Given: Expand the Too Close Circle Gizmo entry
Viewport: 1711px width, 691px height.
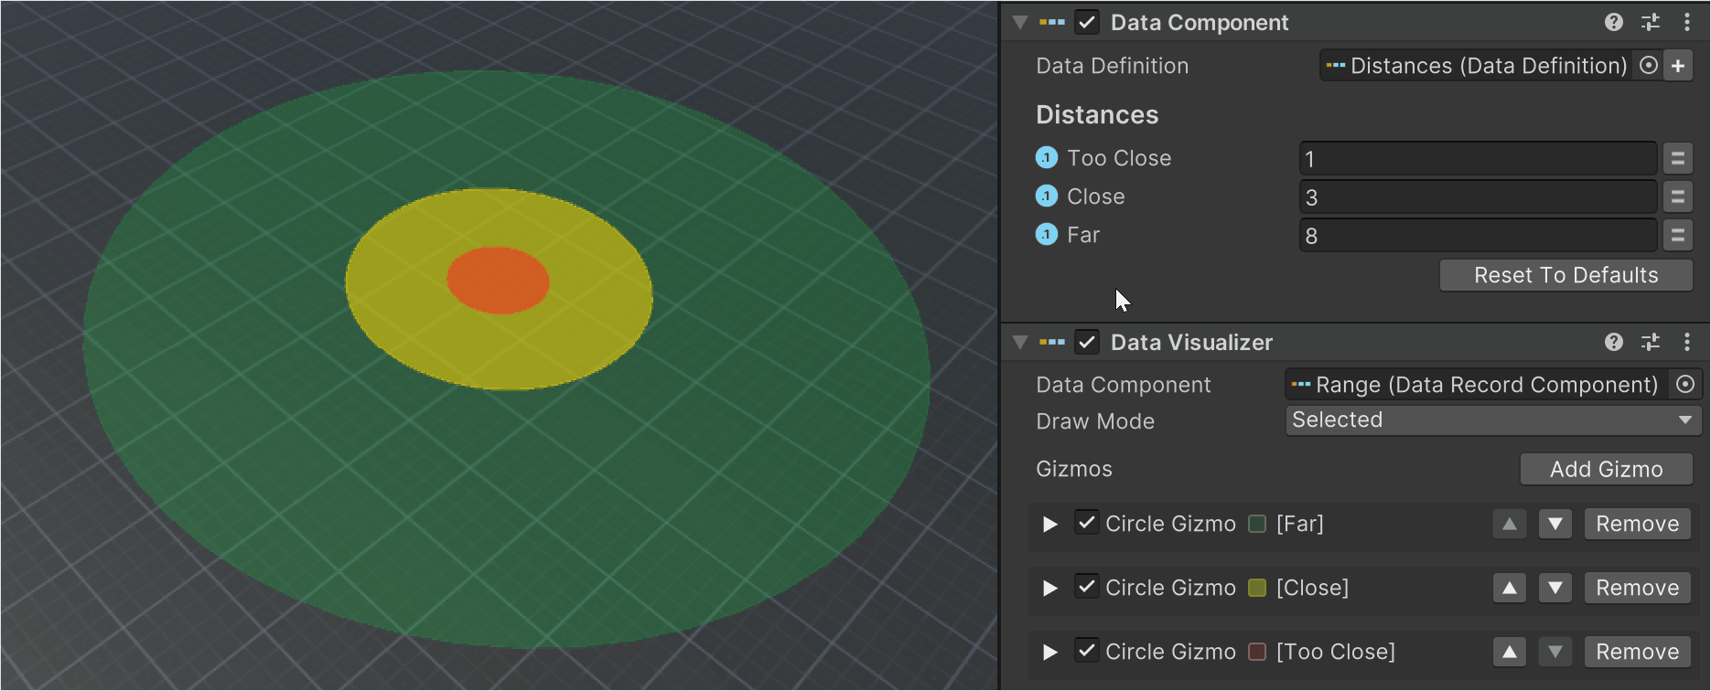Looking at the screenshot, I should [x=1050, y=652].
